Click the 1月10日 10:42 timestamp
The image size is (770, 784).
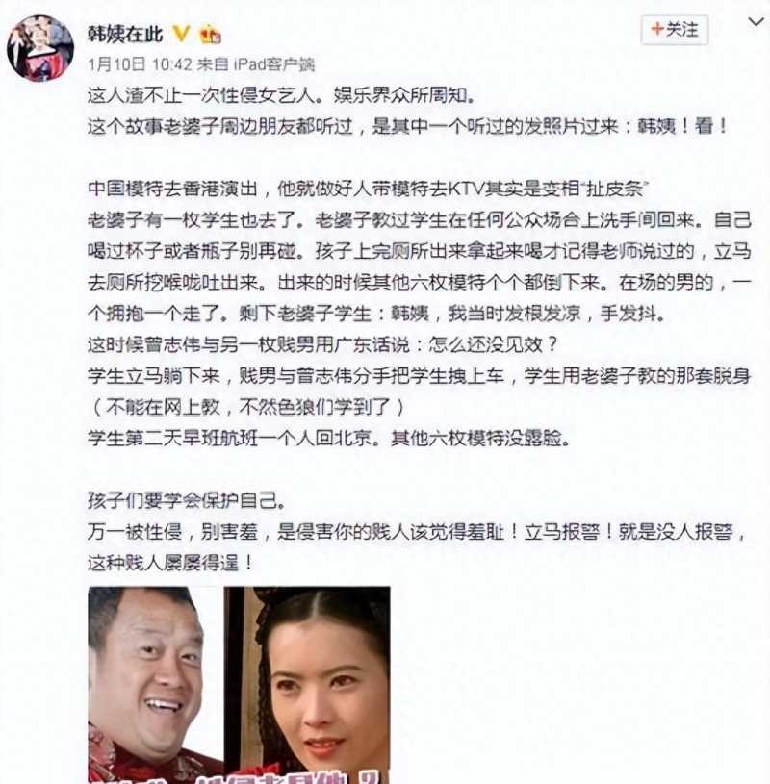click(x=141, y=64)
